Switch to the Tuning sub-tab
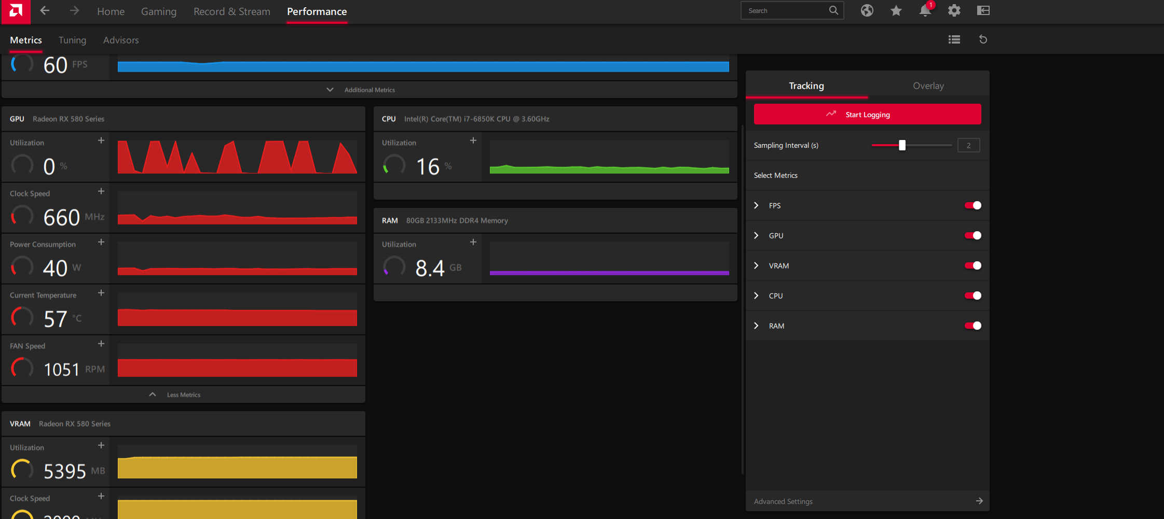Viewport: 1164px width, 519px height. click(x=72, y=40)
